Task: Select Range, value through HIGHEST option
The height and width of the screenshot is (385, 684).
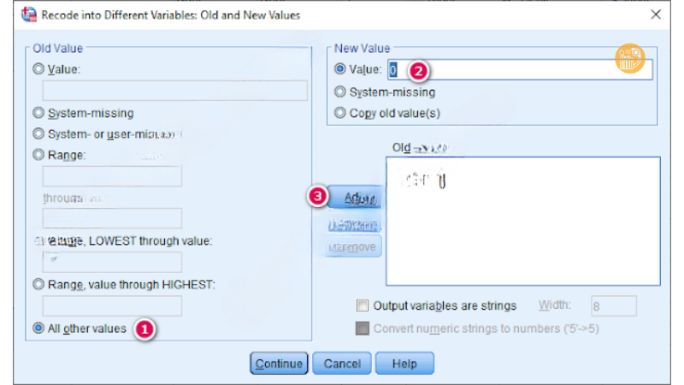Action: coord(38,284)
